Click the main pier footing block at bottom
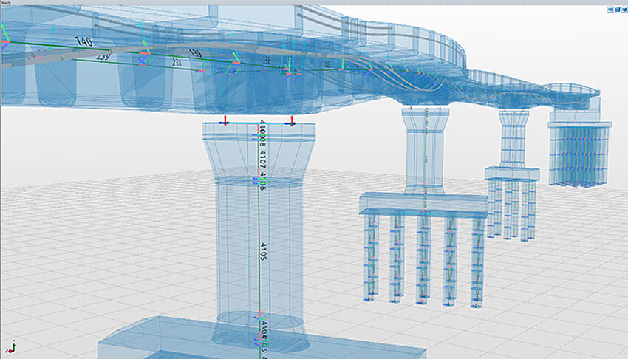The height and width of the screenshot is (359, 628). [185, 340]
